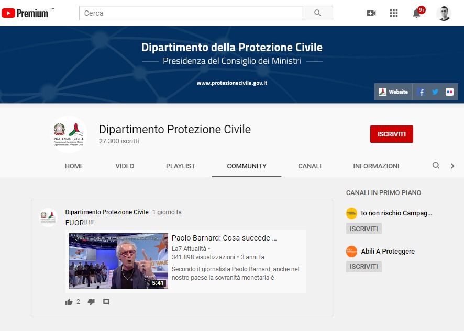Open the account avatar menu
This screenshot has height=331, width=464.
(x=444, y=13)
